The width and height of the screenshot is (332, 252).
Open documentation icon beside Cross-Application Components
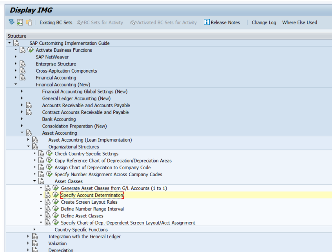(x=22, y=71)
